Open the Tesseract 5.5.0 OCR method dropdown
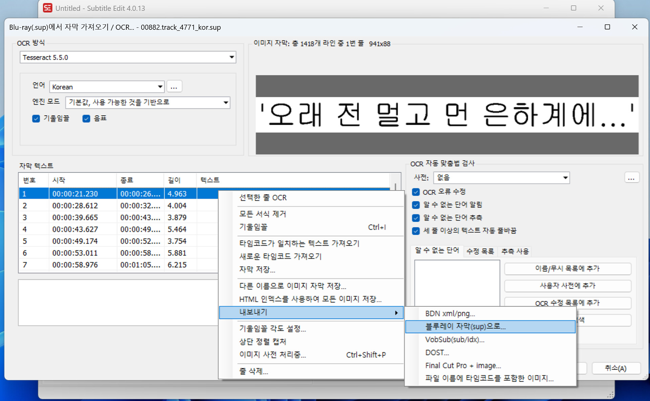The width and height of the screenshot is (650, 401). click(x=232, y=57)
